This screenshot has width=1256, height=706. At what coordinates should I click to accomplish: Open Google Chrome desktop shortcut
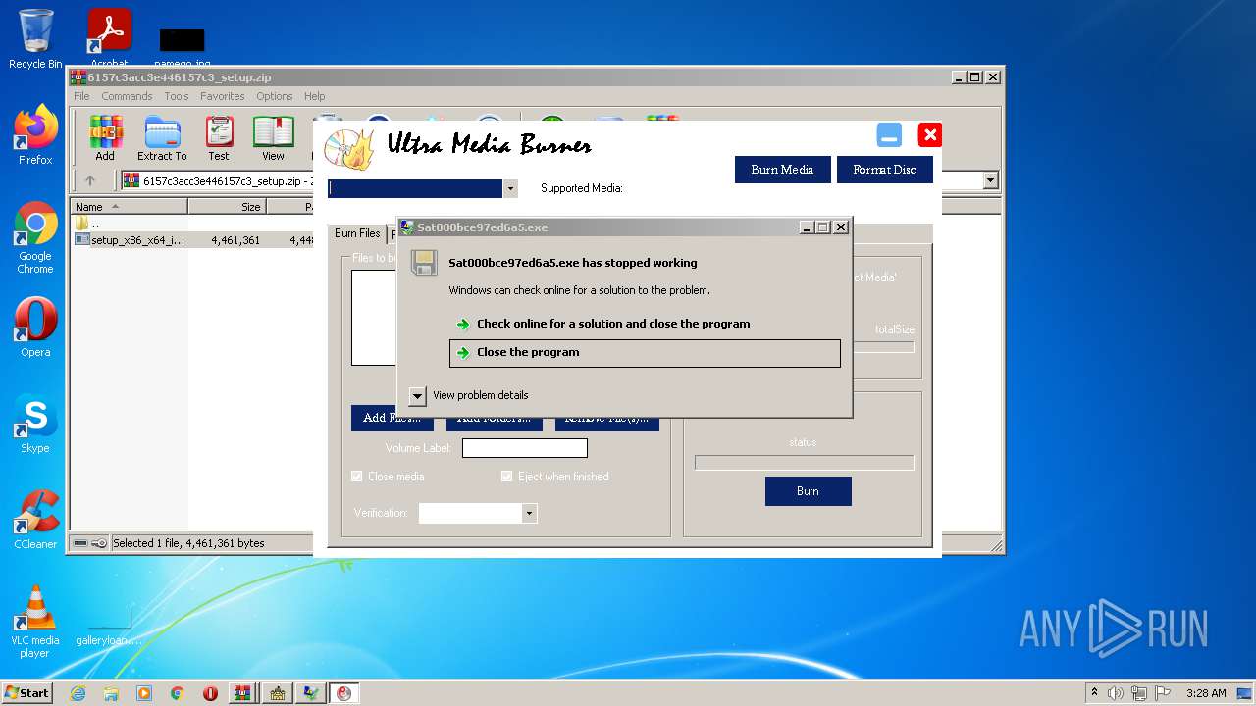pos(35,237)
